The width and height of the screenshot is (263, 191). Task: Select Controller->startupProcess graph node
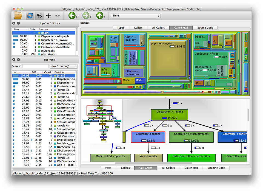coord(191,137)
